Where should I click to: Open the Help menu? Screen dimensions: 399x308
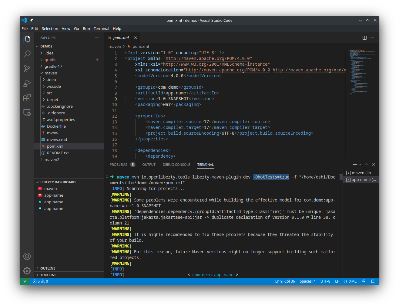(x=117, y=29)
